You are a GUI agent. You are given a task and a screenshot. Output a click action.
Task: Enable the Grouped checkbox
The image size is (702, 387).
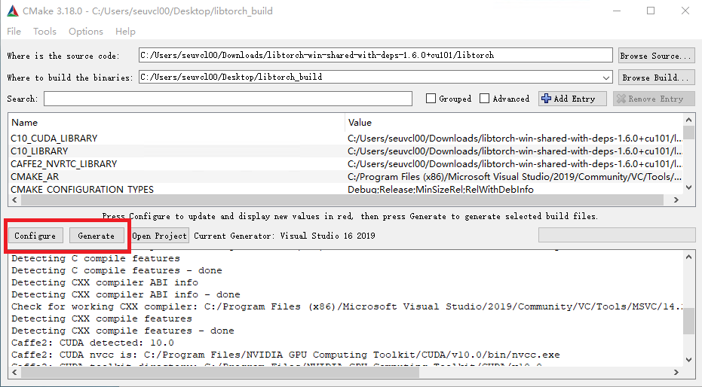click(431, 99)
